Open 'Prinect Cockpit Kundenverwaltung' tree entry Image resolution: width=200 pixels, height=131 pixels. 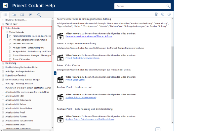(30, 40)
